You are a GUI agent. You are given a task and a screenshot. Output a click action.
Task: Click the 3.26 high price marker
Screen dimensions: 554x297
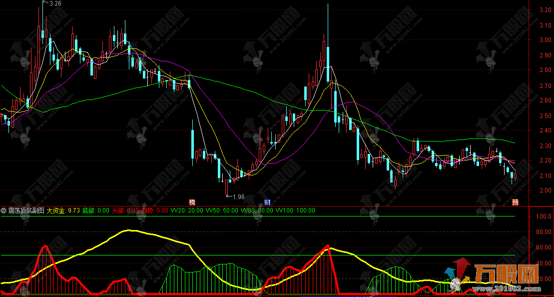pos(55,3)
